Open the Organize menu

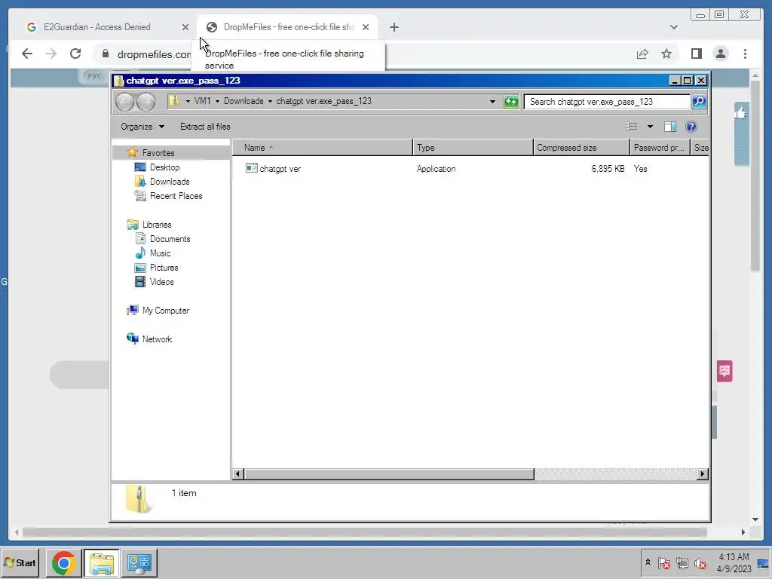click(142, 127)
